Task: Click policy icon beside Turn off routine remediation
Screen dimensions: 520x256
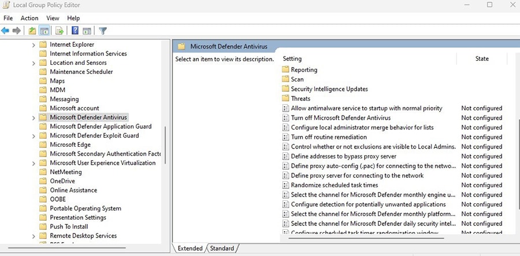Action: pyautogui.click(x=285, y=137)
